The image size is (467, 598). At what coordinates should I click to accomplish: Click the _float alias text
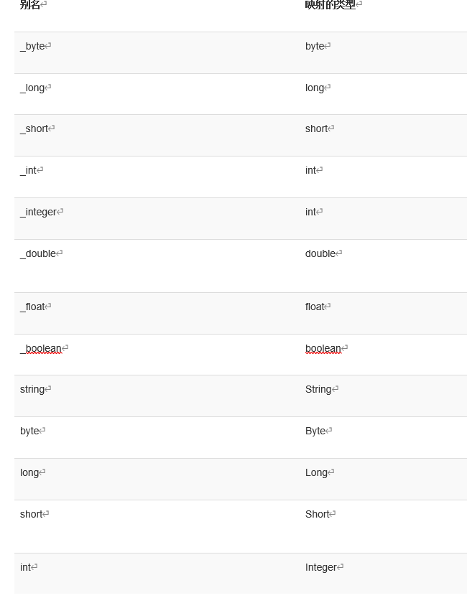[32, 307]
